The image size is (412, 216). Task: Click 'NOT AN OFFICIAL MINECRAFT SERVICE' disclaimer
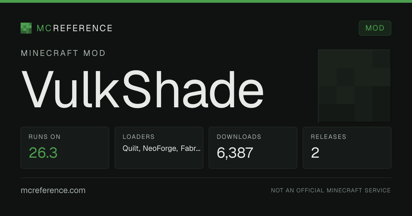(331, 190)
